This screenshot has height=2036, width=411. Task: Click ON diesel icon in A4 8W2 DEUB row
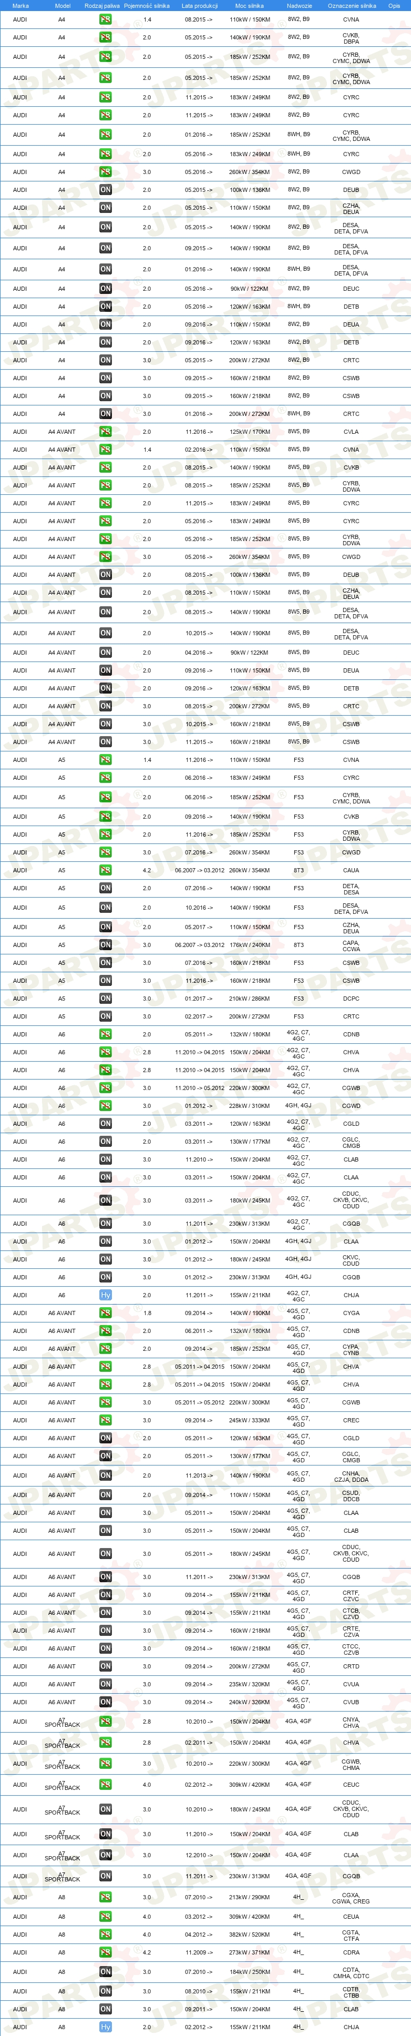105,190
